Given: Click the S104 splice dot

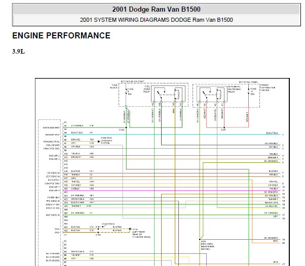Looking at the screenshot, I should (x=126, y=127).
